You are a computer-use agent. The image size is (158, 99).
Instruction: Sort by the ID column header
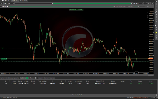pyautogui.click(x=6, y=81)
